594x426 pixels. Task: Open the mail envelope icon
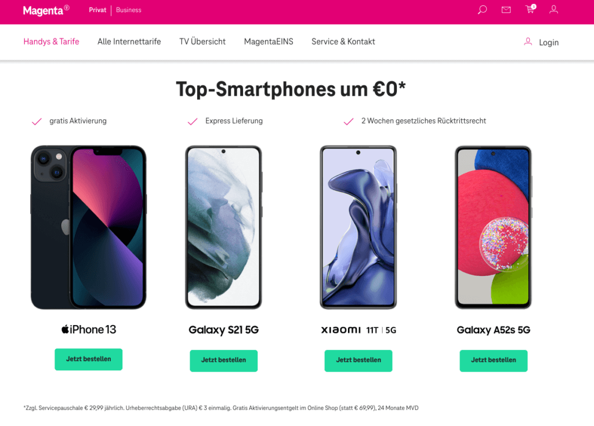click(506, 10)
